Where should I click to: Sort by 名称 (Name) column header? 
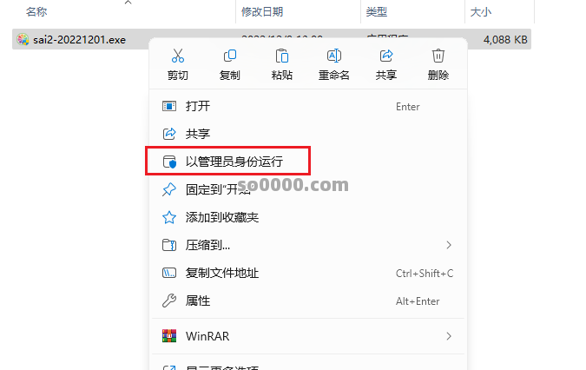tap(36, 12)
